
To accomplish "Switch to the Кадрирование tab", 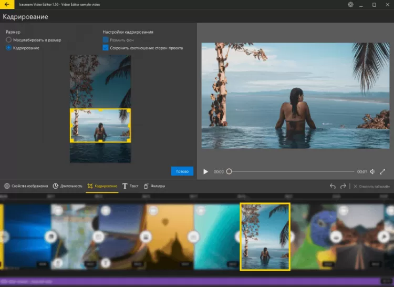I will click(102, 186).
